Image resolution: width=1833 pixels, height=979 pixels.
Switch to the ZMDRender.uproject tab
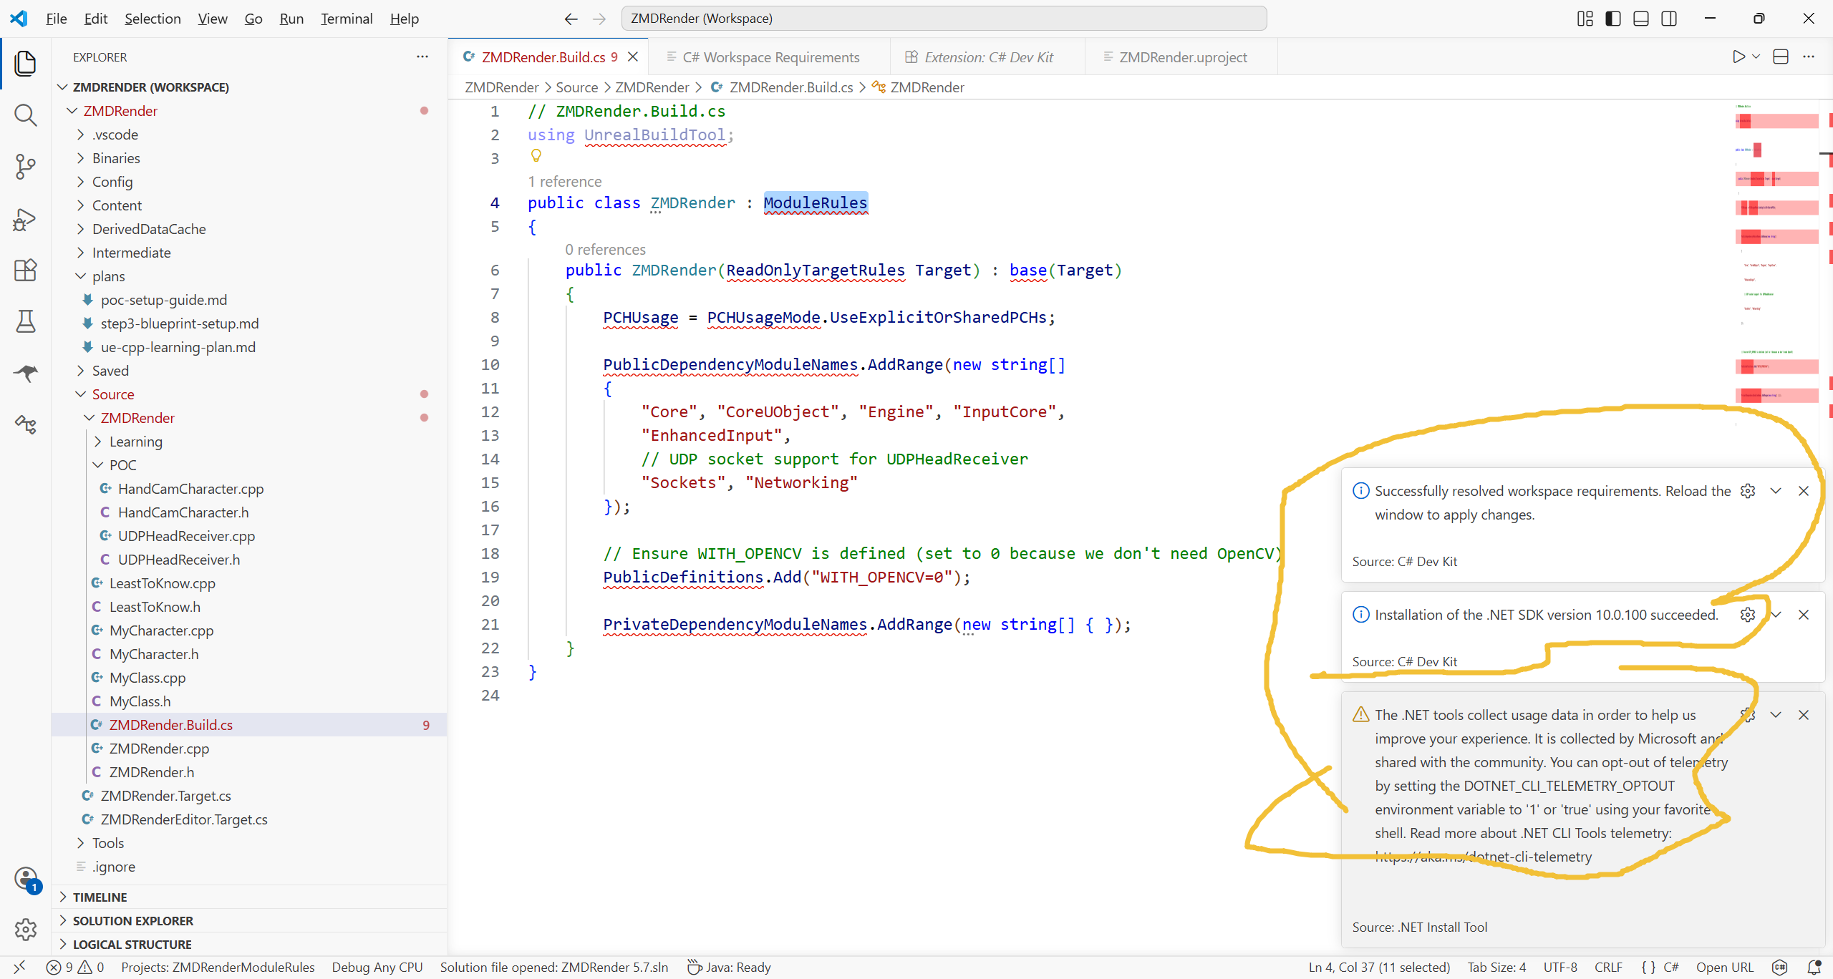point(1182,57)
